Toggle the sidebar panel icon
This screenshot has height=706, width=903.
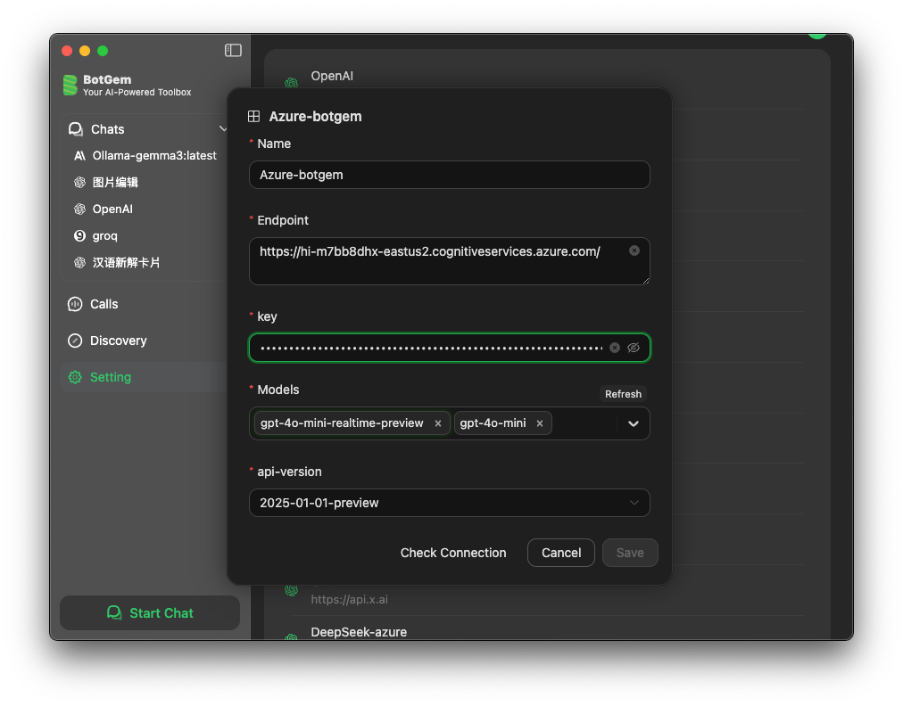click(x=233, y=51)
